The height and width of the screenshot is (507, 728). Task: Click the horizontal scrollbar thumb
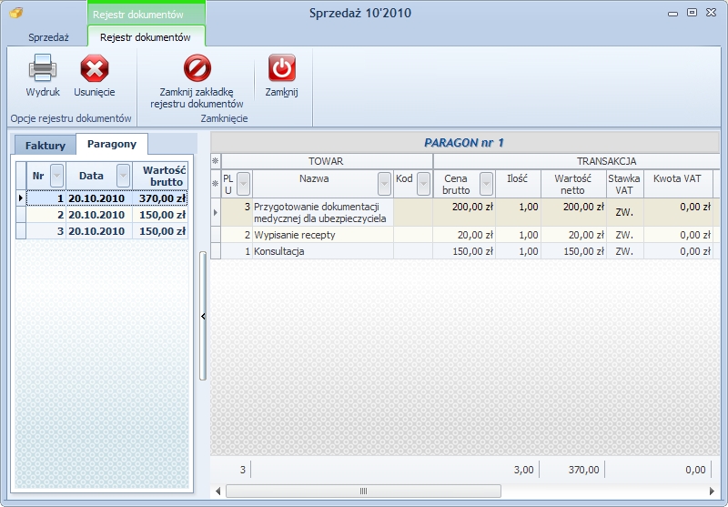363,491
